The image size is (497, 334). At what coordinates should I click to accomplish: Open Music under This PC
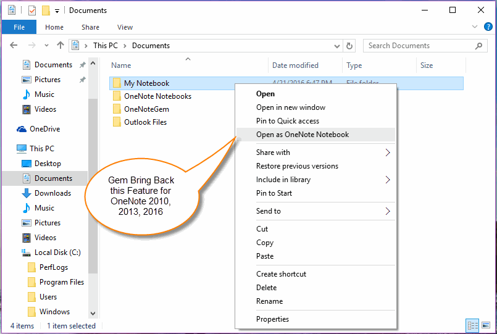point(38,208)
